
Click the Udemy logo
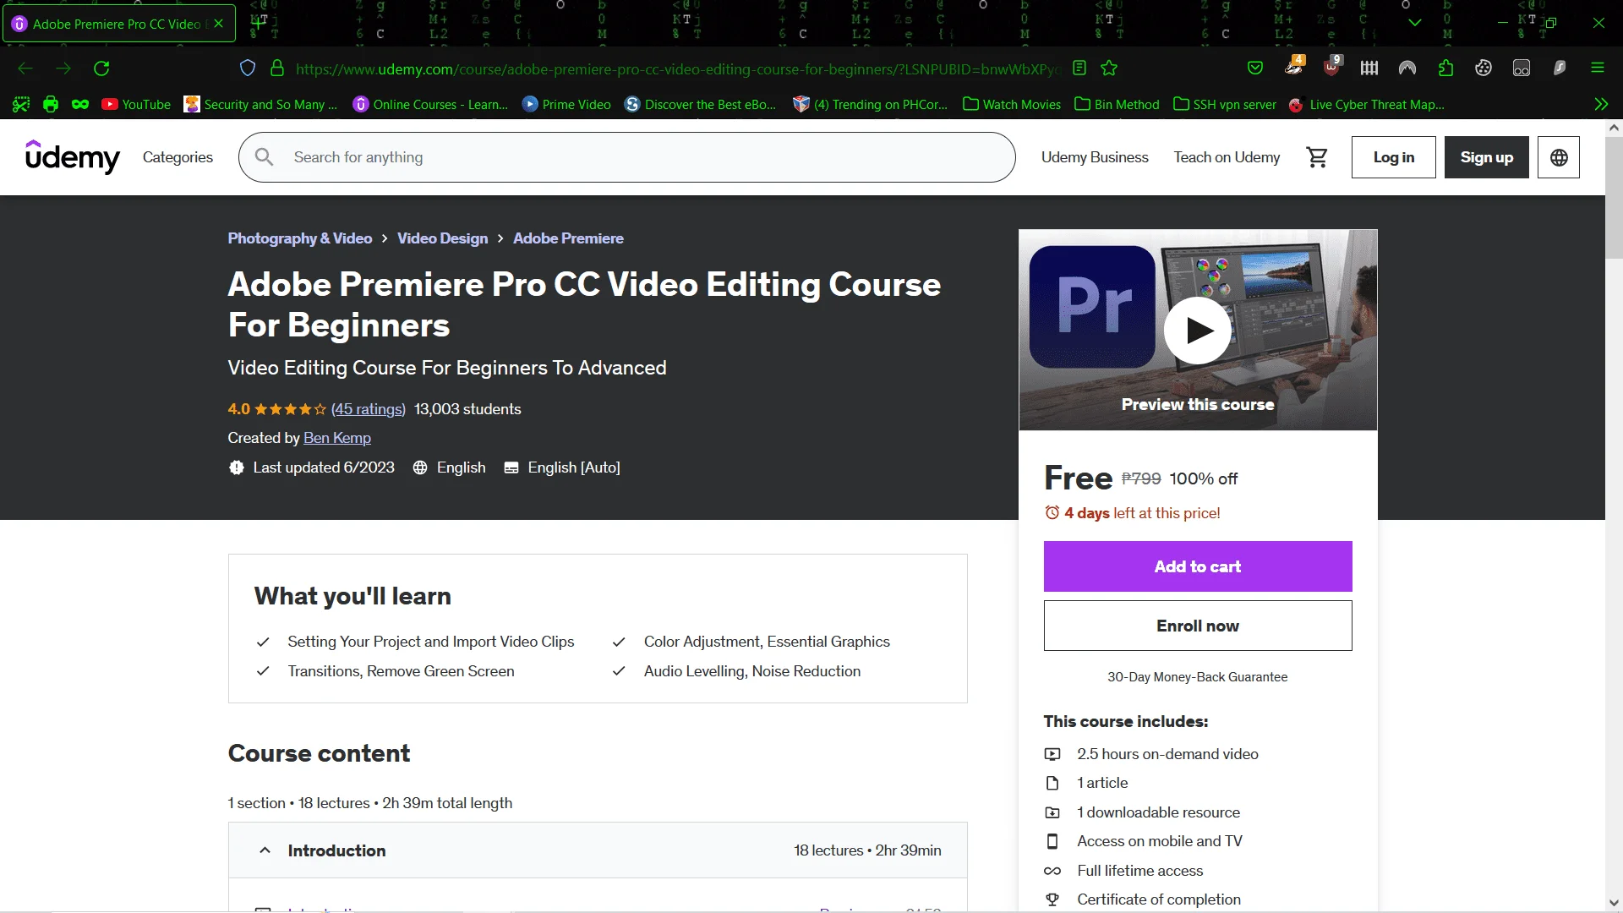coord(73,157)
